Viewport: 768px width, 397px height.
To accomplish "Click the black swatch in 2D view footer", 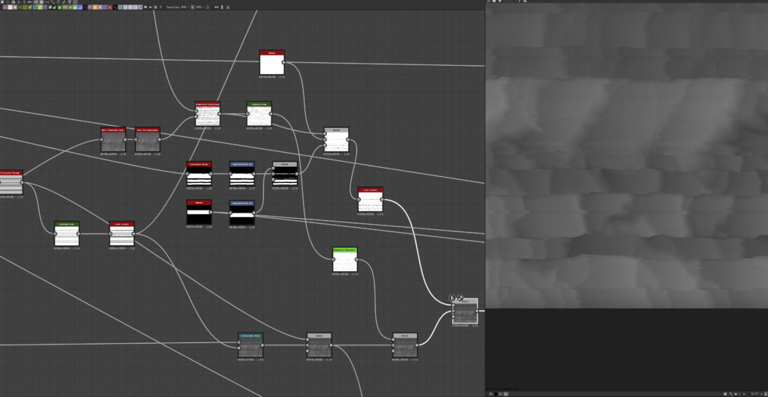I will click(x=496, y=394).
